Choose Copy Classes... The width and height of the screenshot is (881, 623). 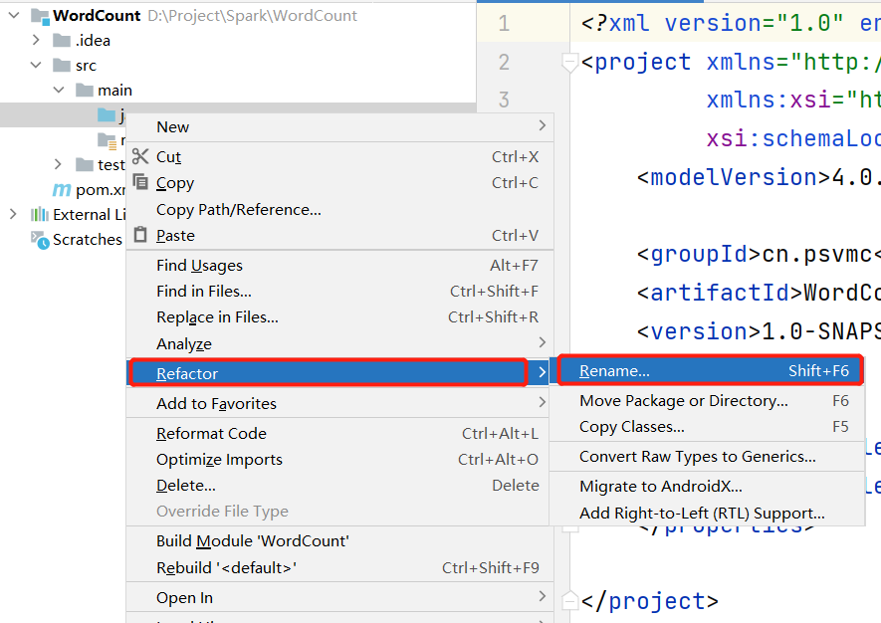click(x=707, y=427)
